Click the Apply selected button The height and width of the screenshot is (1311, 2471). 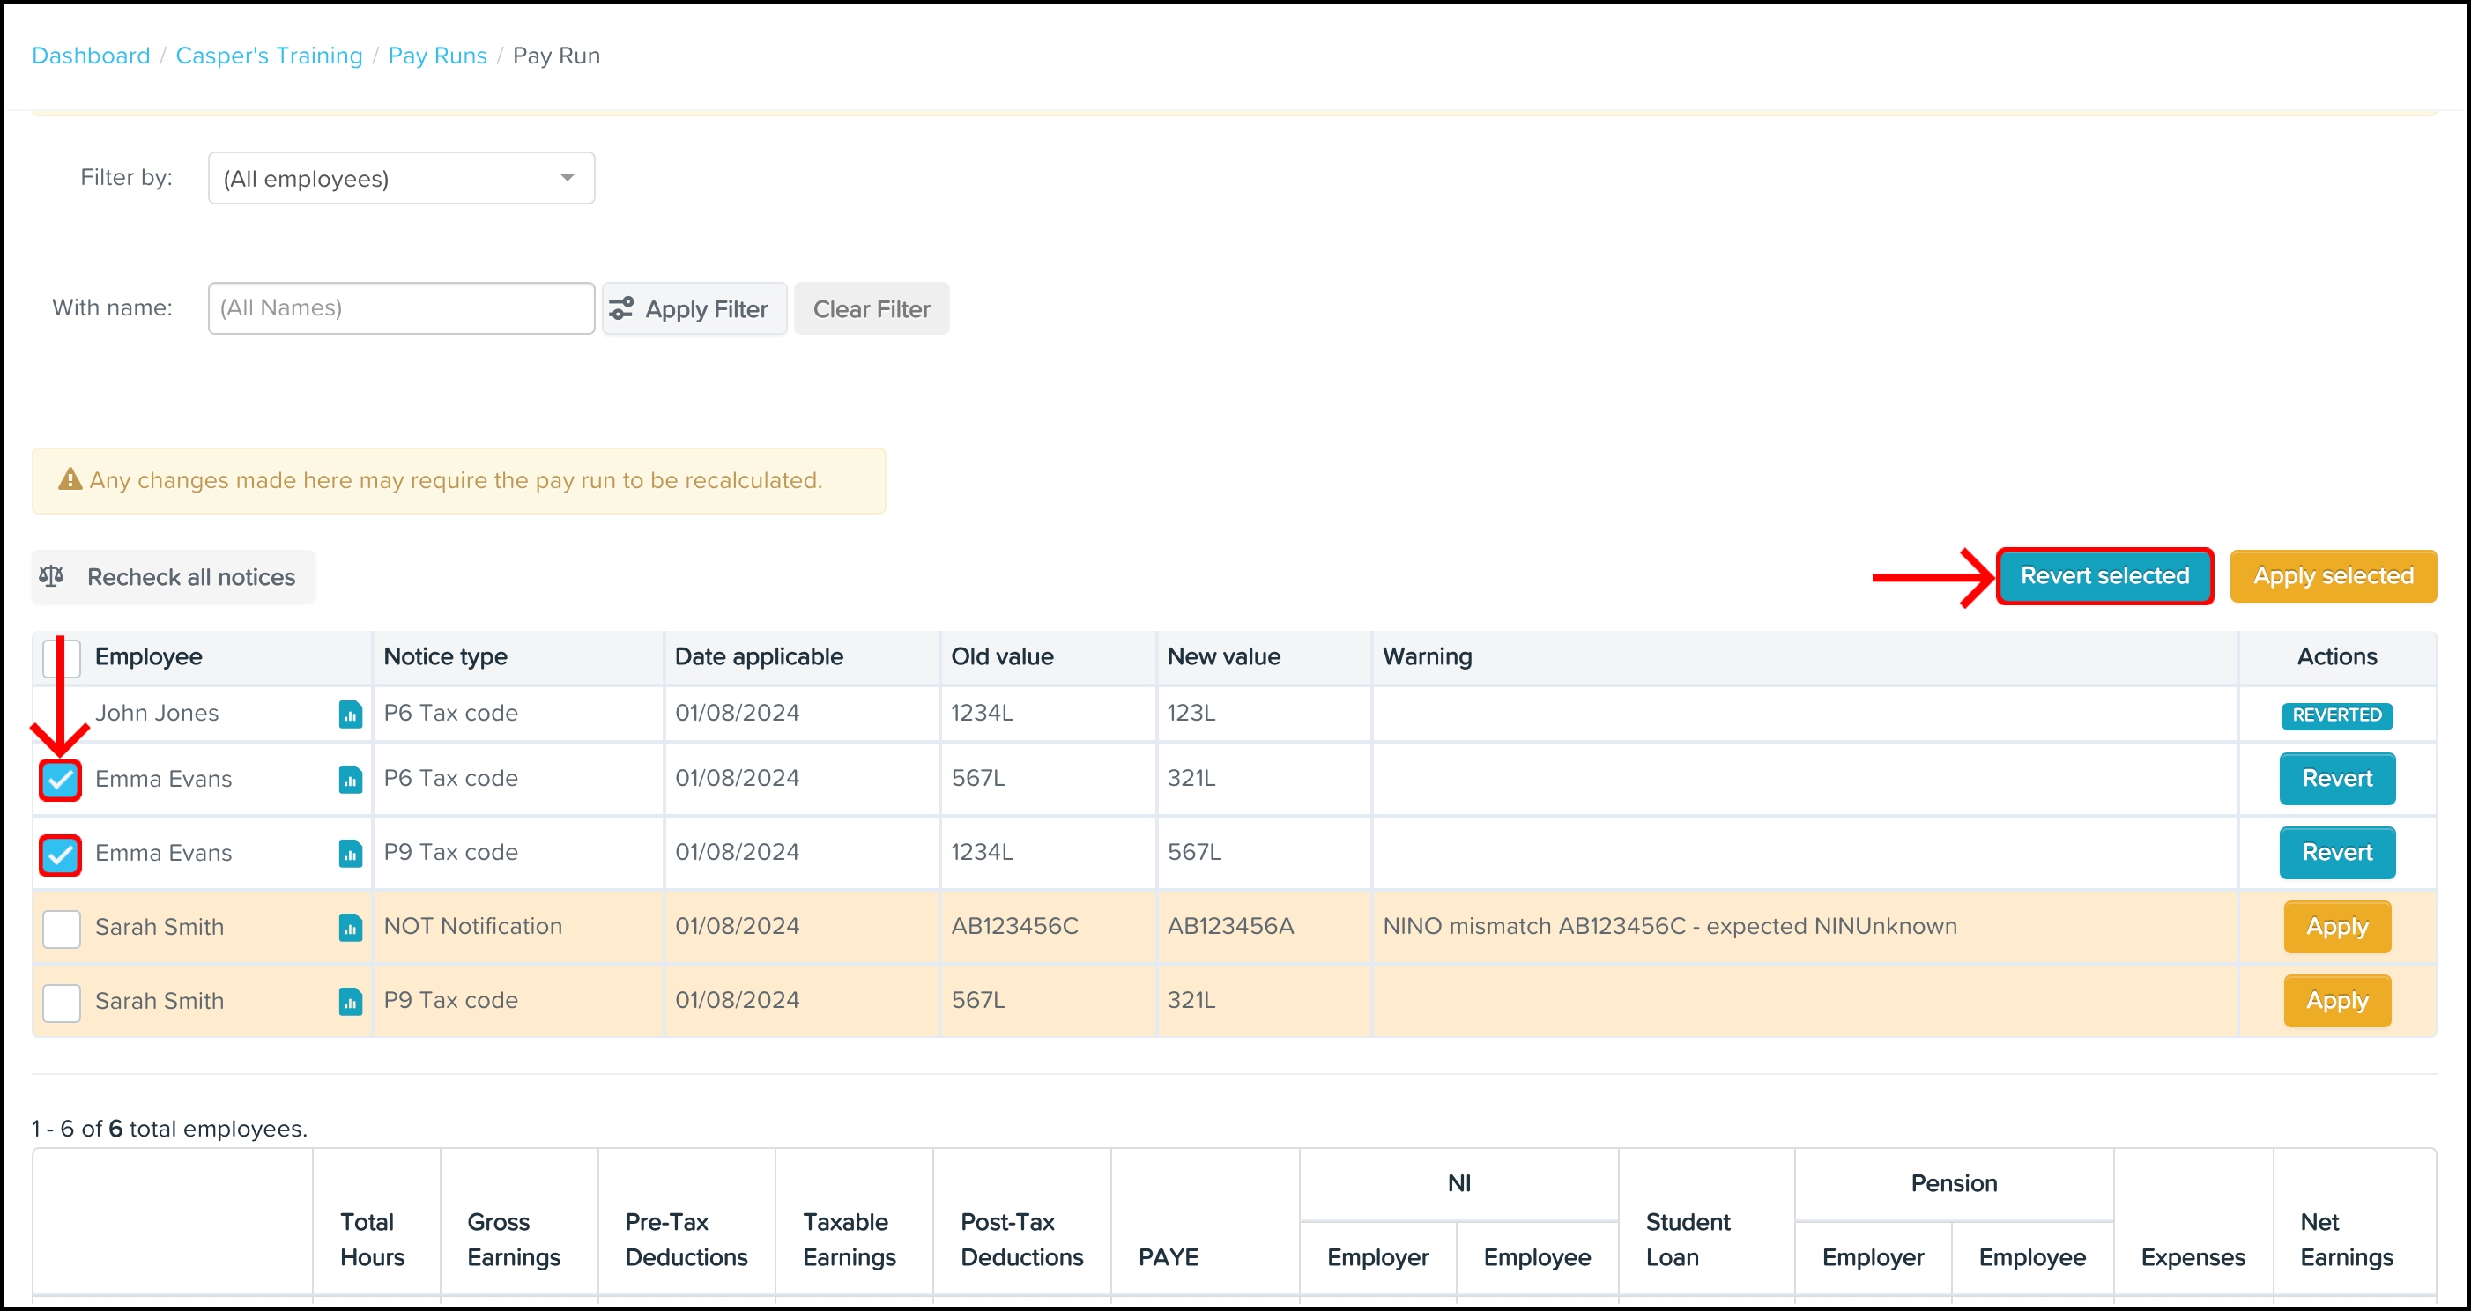[2333, 576]
